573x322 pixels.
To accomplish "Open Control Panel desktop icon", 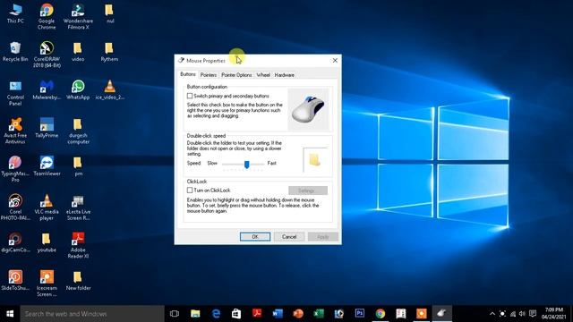I will pos(15,93).
